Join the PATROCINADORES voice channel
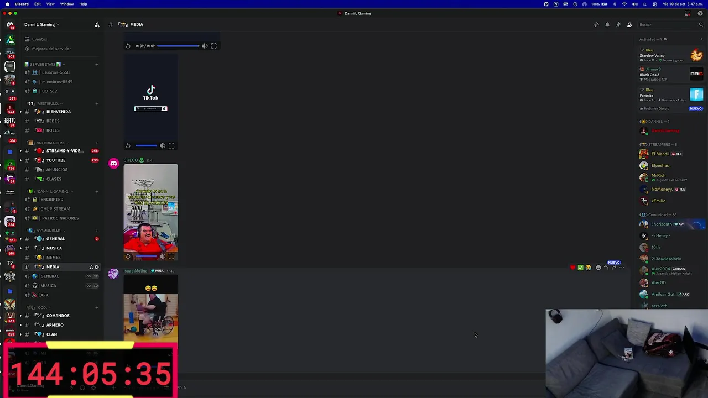The height and width of the screenshot is (398, 708). [x=61, y=218]
